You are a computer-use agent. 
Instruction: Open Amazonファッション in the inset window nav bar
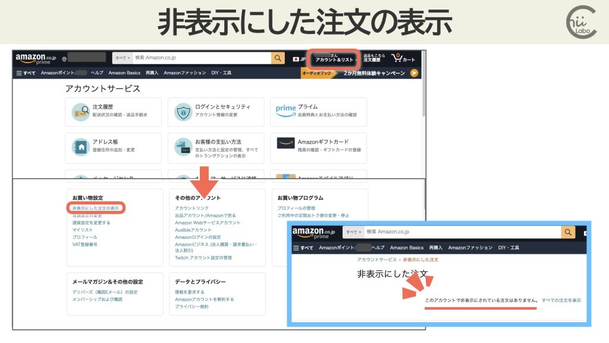(470, 248)
